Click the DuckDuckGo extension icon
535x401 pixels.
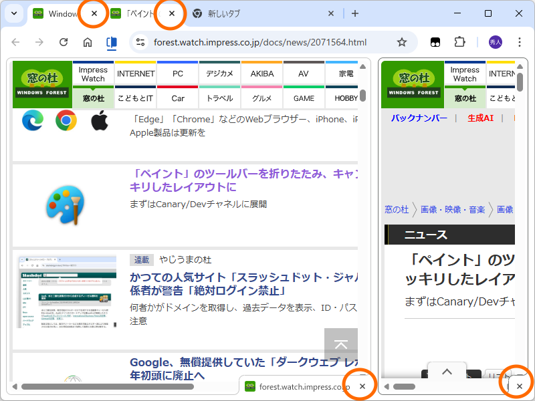click(435, 41)
